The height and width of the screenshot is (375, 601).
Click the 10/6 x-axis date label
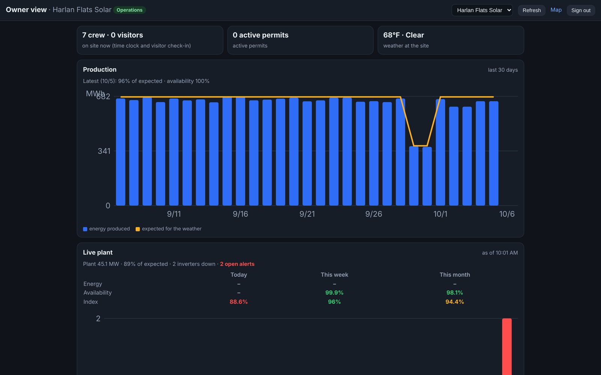[x=507, y=214]
